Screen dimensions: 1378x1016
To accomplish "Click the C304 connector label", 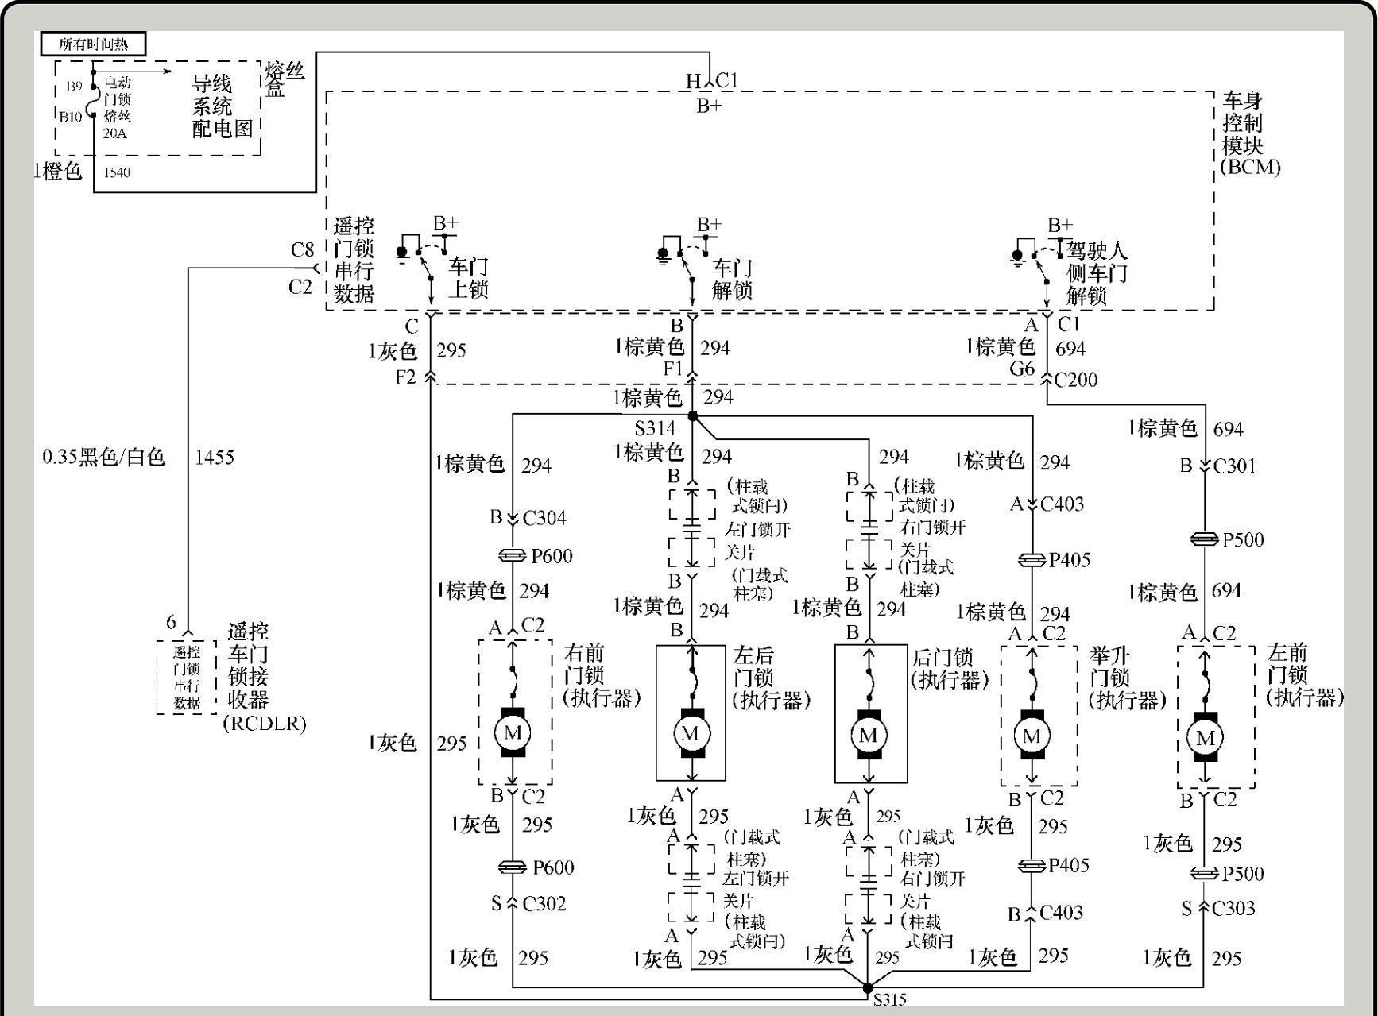I will (544, 518).
